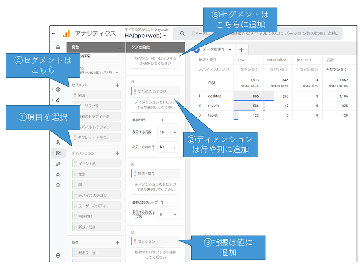Click the metric drop zone under 値
Viewport: 364px width, 270px height.
(x=155, y=255)
